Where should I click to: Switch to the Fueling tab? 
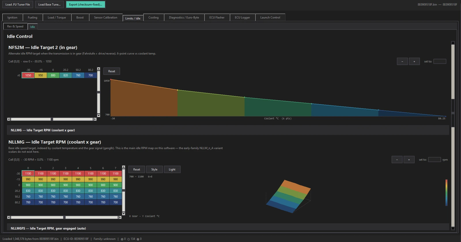click(x=33, y=18)
